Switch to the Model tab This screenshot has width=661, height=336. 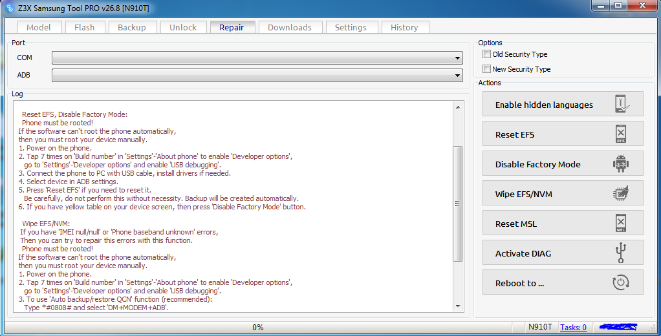pyautogui.click(x=39, y=27)
